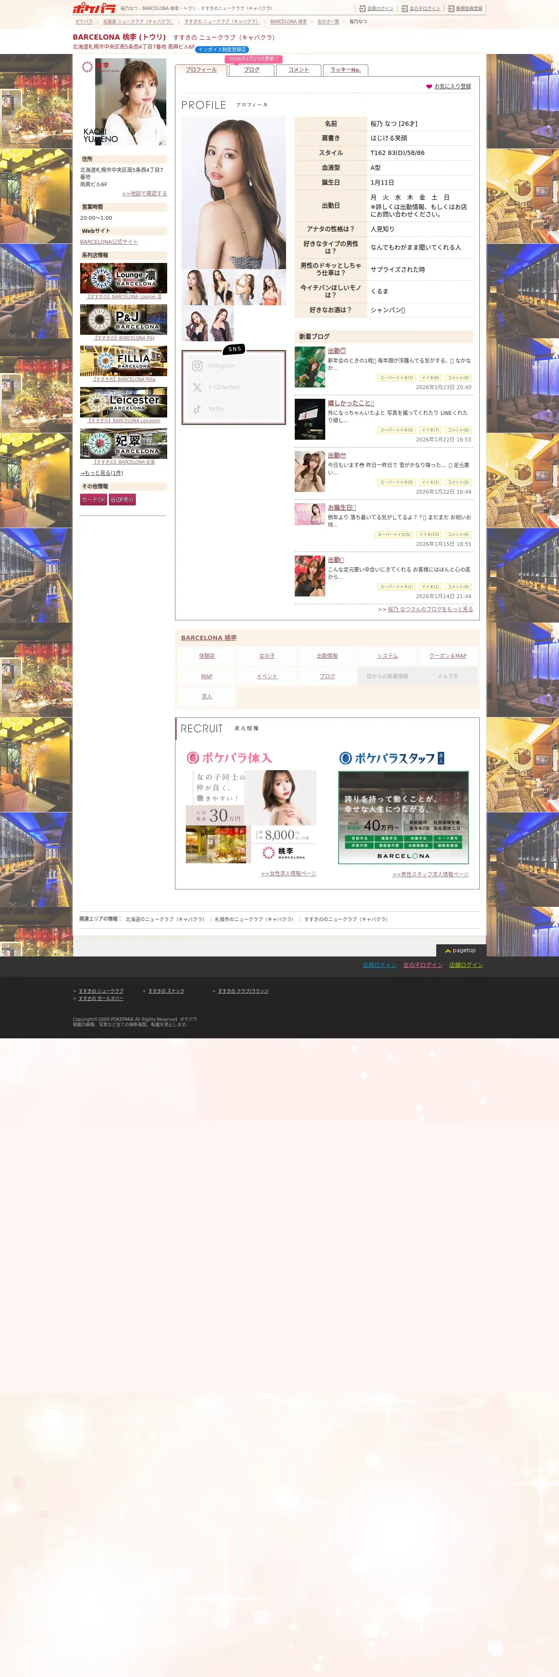Click breadcrumb 女の子一覧
The image size is (559, 1677).
[328, 21]
